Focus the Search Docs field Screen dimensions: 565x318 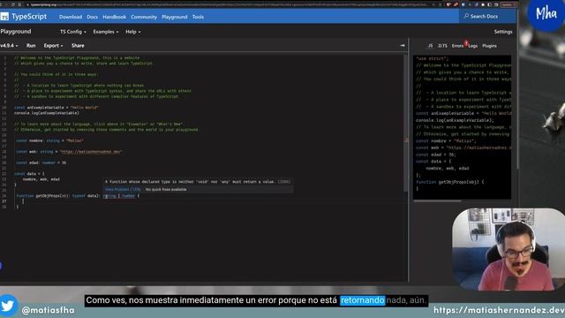(487, 16)
